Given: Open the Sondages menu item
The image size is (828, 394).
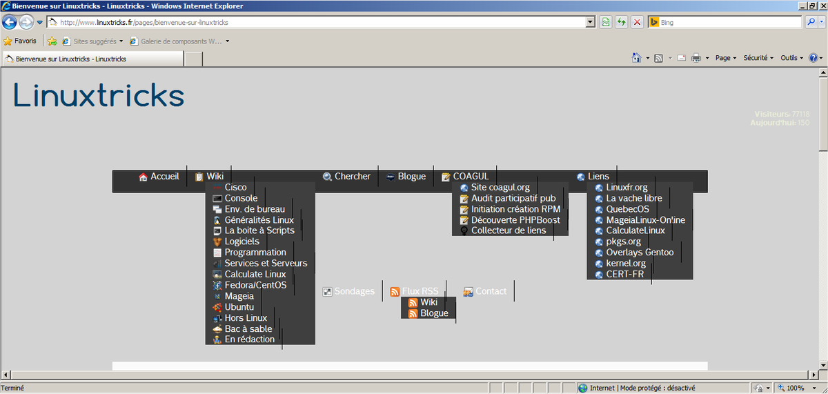Looking at the screenshot, I should click(x=348, y=291).
